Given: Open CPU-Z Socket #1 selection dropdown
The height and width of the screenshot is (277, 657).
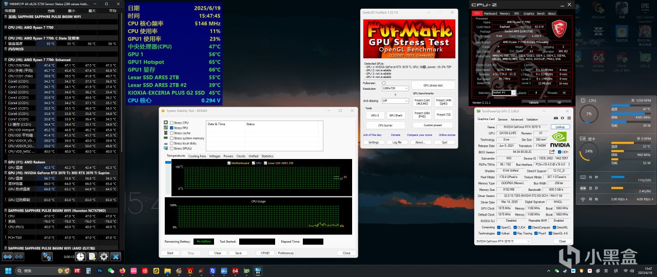Looking at the screenshot, I should tap(504, 93).
